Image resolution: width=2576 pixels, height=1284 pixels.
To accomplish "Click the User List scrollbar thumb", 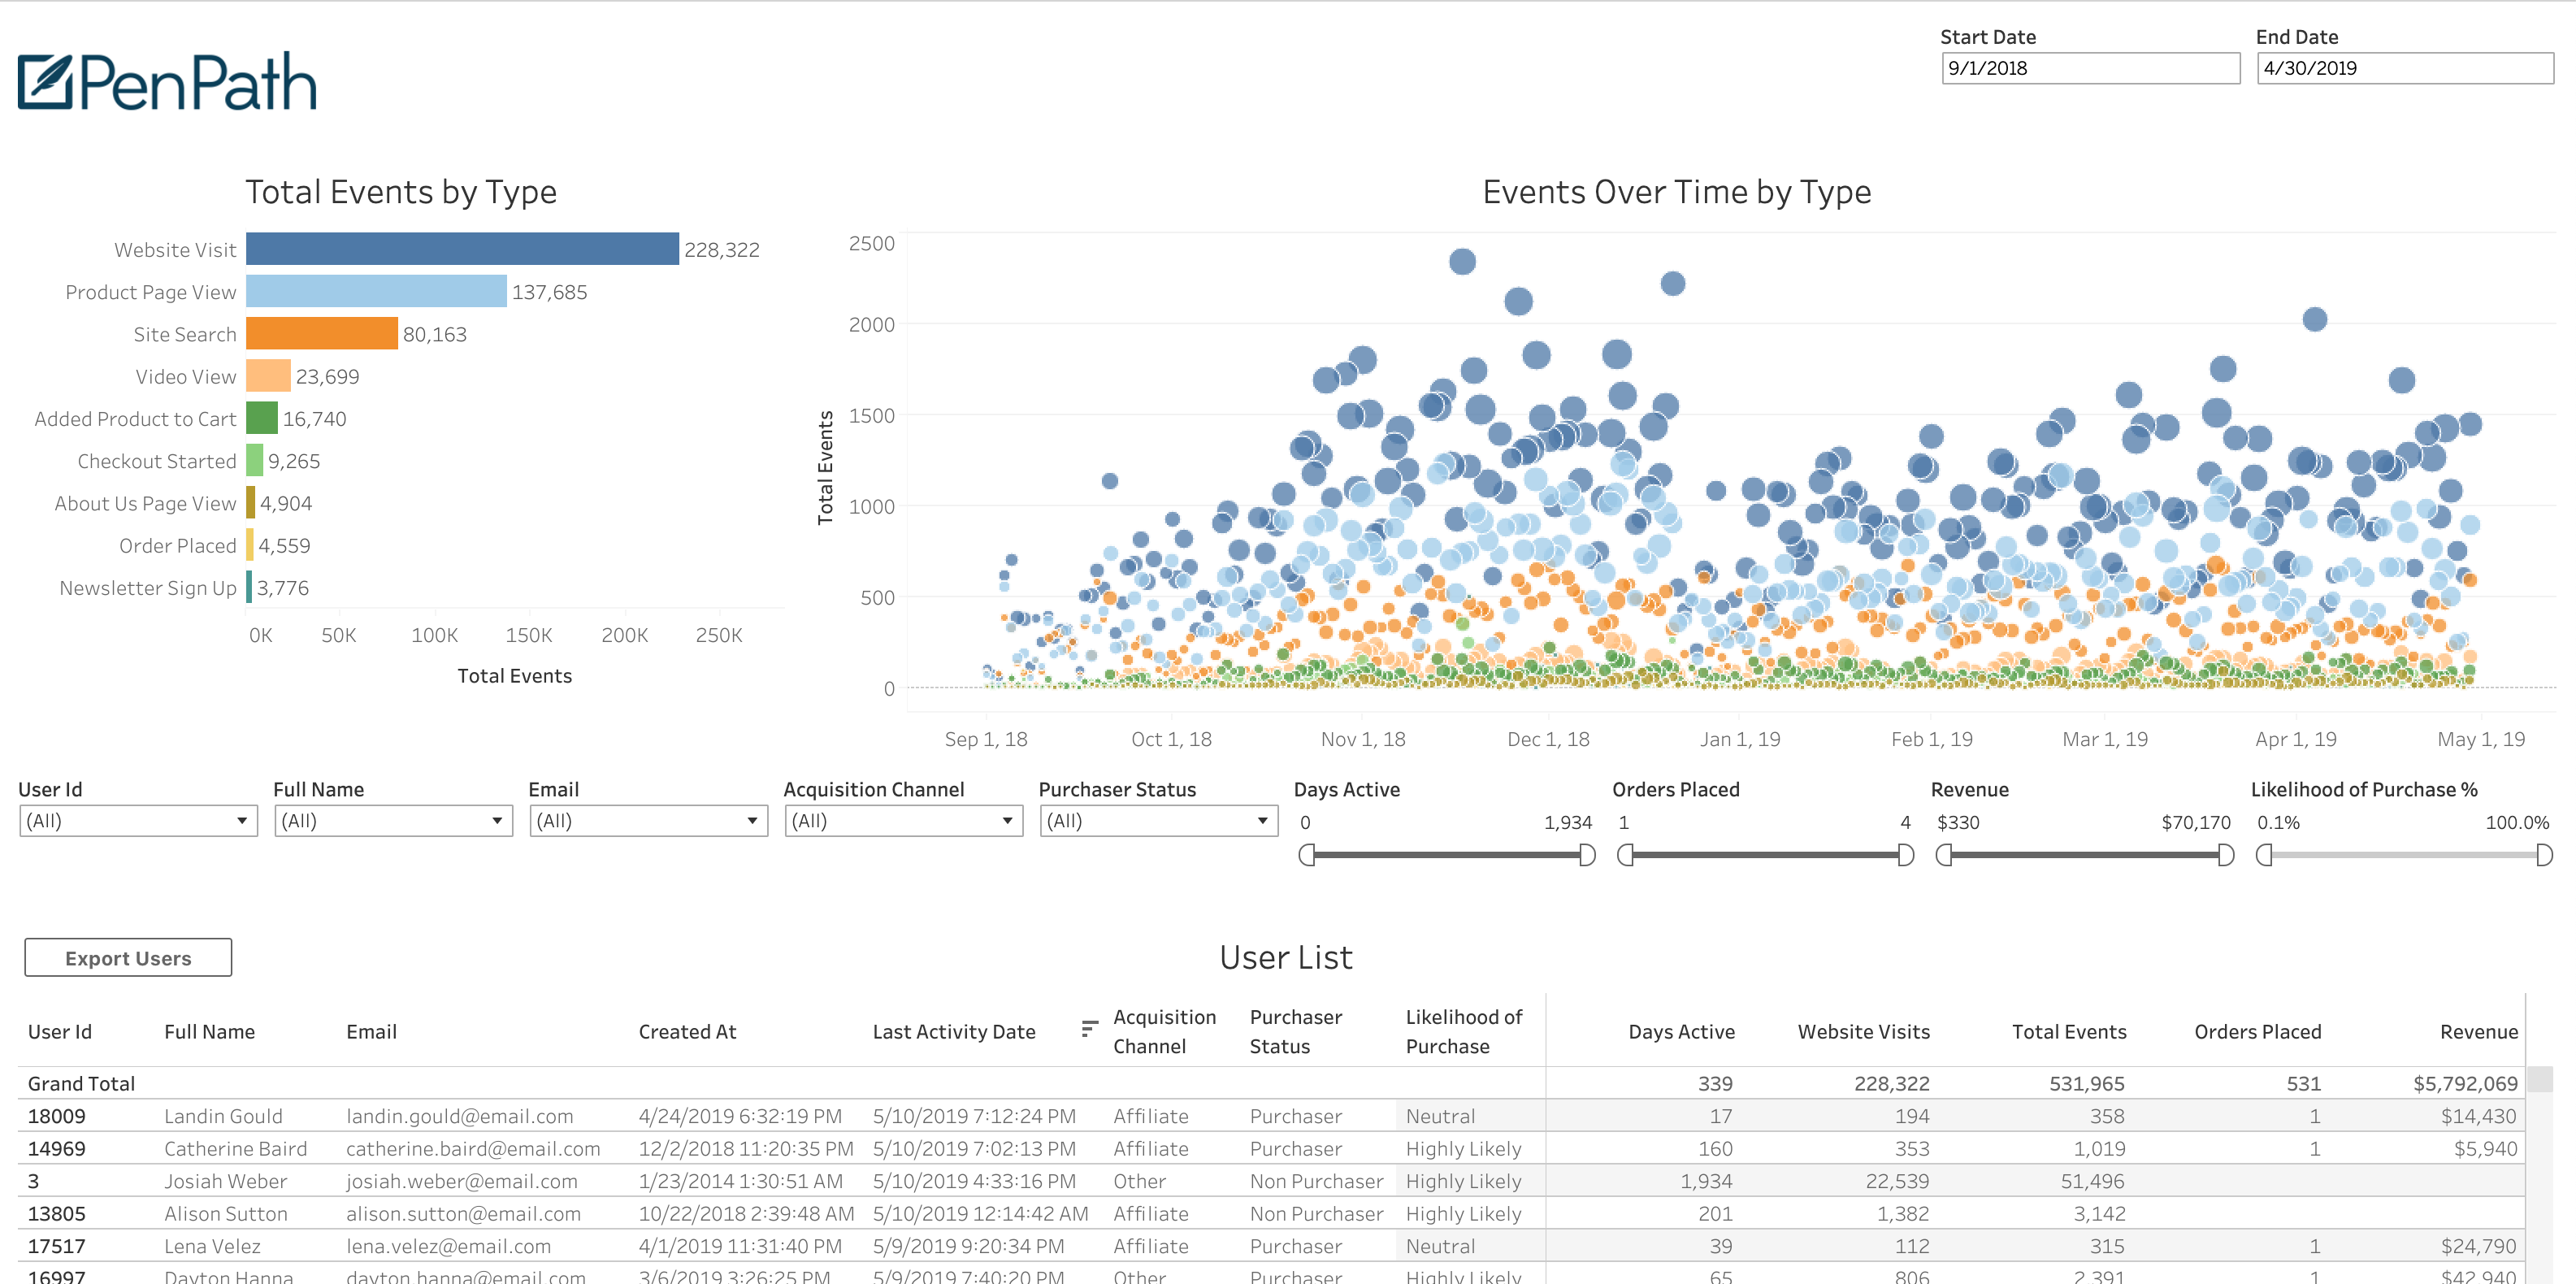I will pyautogui.click(x=2540, y=1080).
